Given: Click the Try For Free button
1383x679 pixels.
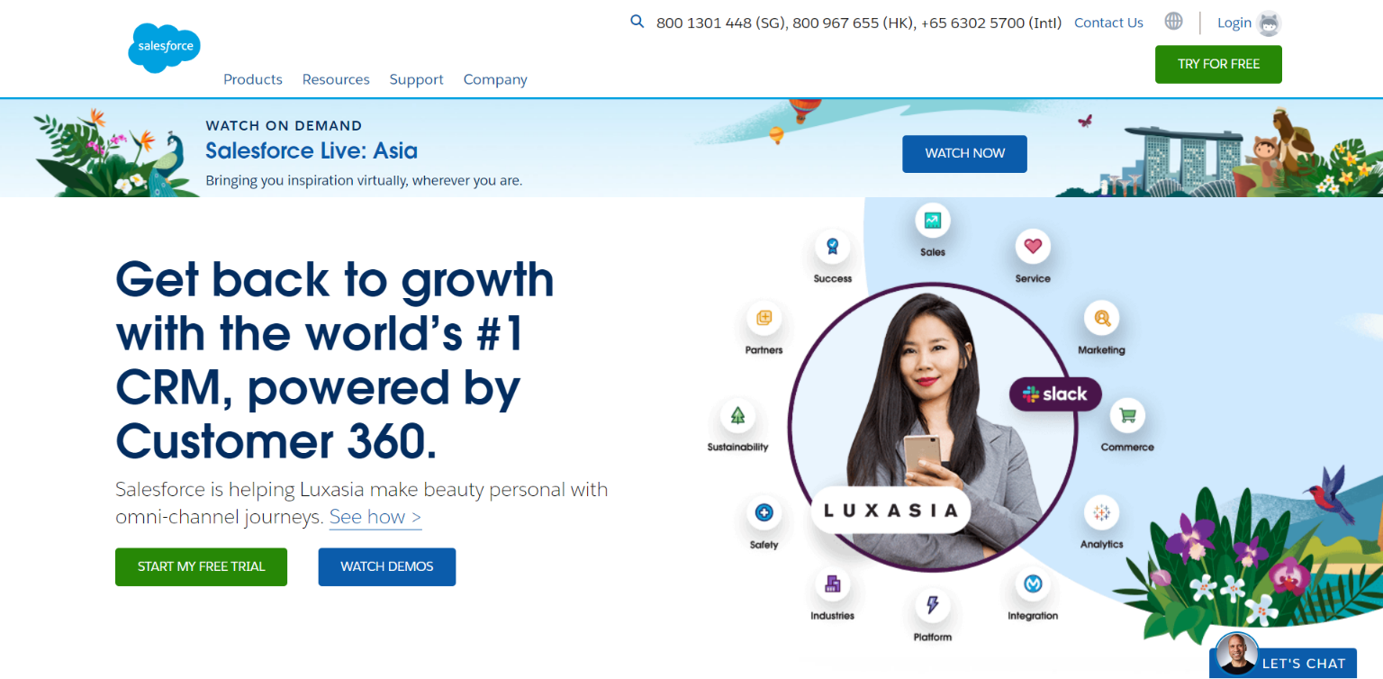Looking at the screenshot, I should point(1218,64).
